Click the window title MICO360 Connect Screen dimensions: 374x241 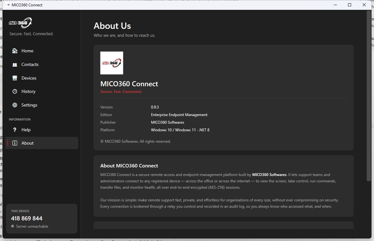[27, 5]
